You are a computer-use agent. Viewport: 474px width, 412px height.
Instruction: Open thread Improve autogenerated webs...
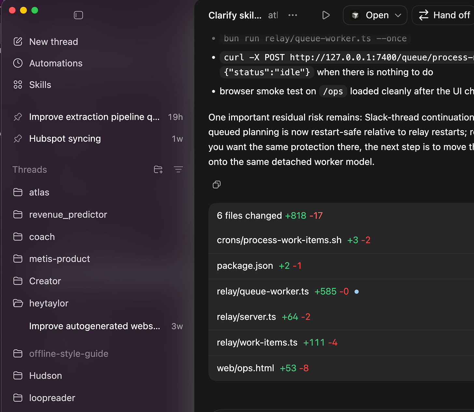pos(98,326)
